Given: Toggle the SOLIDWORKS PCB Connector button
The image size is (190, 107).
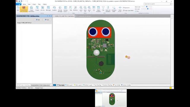Looking at the screenshot, I should click(x=24, y=9).
